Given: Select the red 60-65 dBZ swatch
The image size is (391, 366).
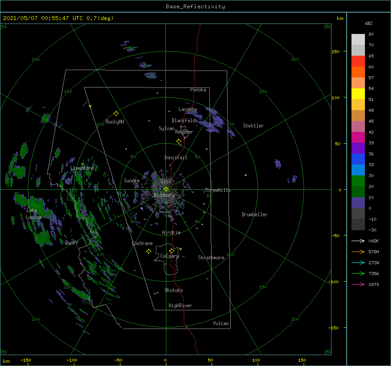Looking at the screenshot, I should [358, 61].
